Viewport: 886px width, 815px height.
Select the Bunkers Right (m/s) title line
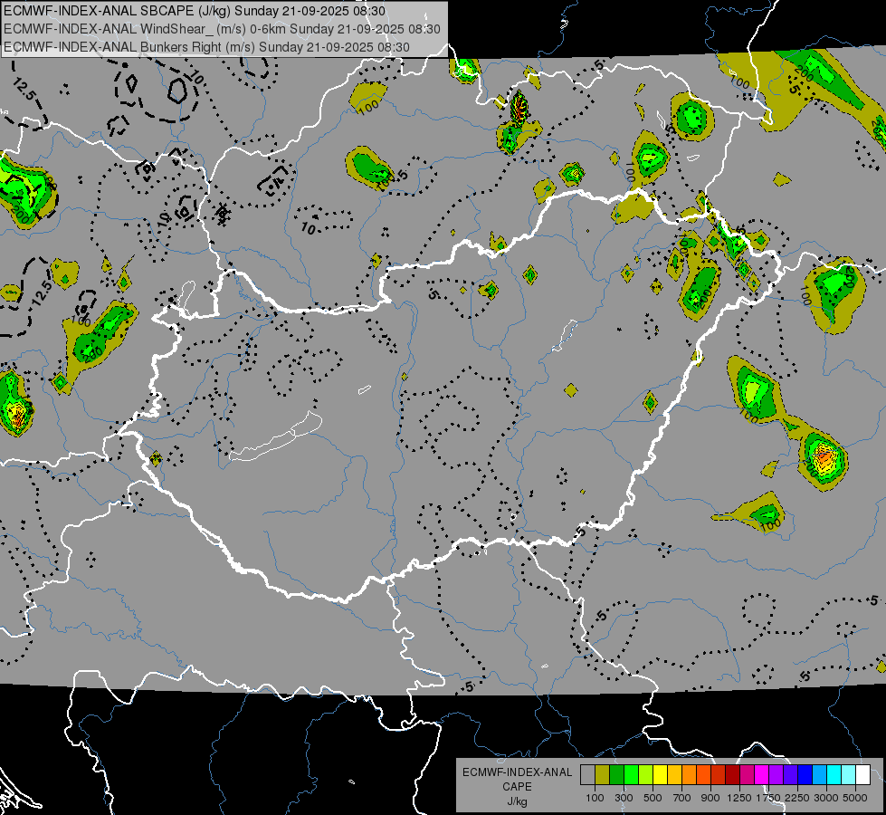point(206,47)
